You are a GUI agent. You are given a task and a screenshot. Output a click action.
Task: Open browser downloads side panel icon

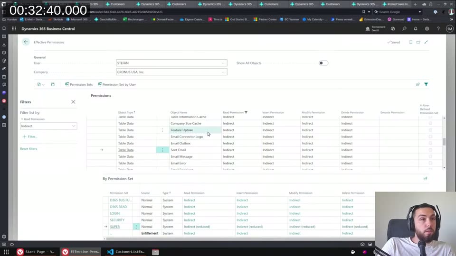click(4, 45)
